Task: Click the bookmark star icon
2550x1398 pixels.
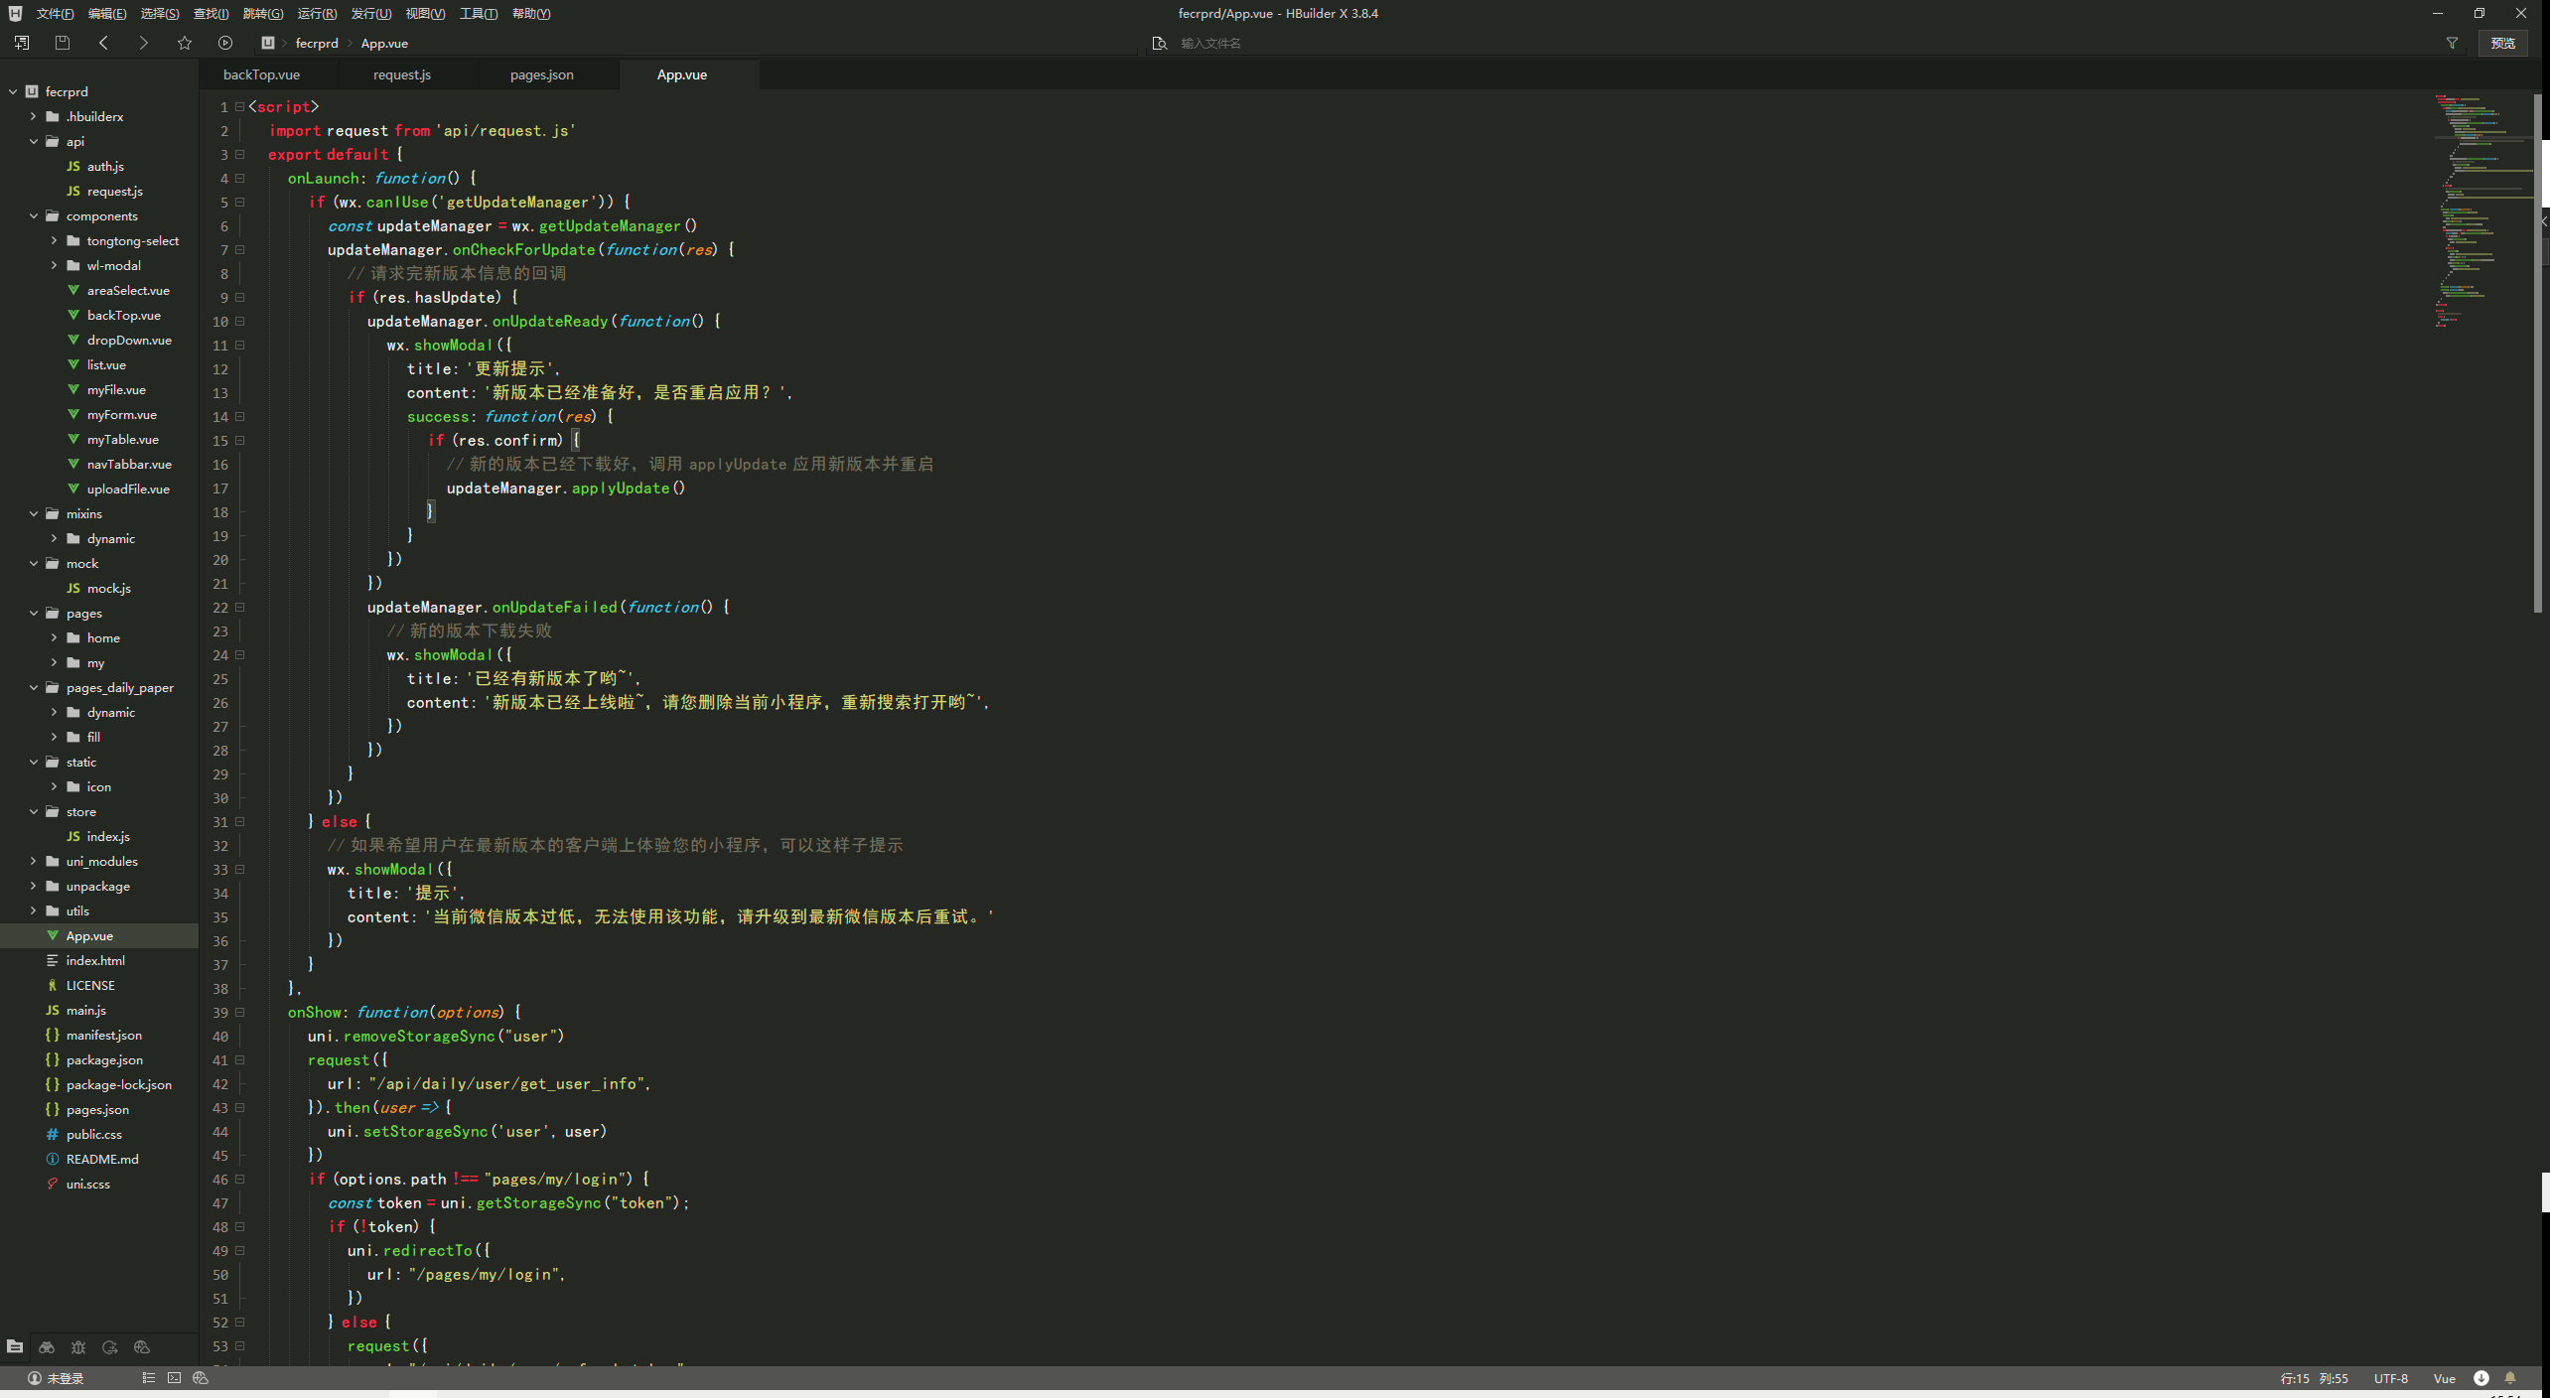Action: pos(185,43)
